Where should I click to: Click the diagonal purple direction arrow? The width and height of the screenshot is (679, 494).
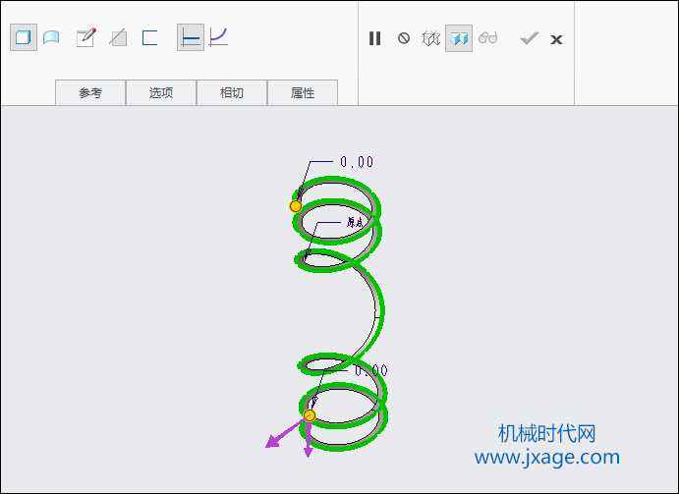[284, 433]
